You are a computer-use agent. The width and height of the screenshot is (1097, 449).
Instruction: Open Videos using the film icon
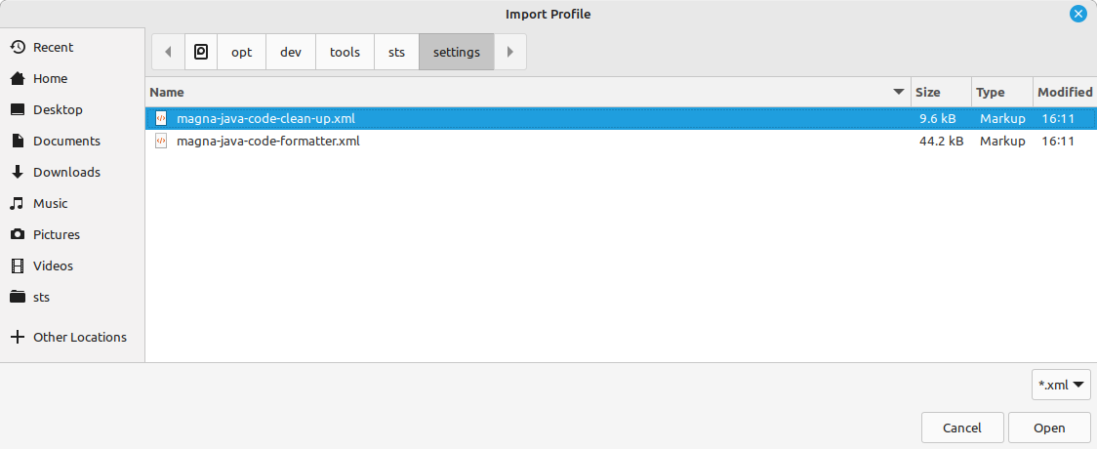(18, 265)
